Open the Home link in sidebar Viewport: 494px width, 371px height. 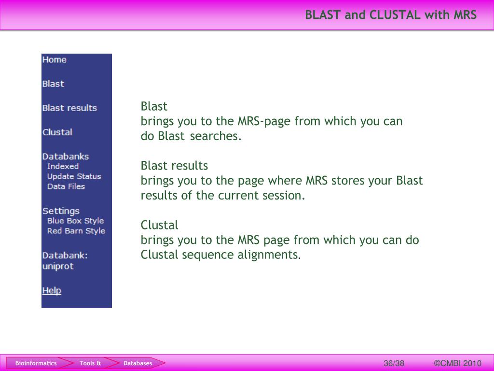(x=54, y=59)
